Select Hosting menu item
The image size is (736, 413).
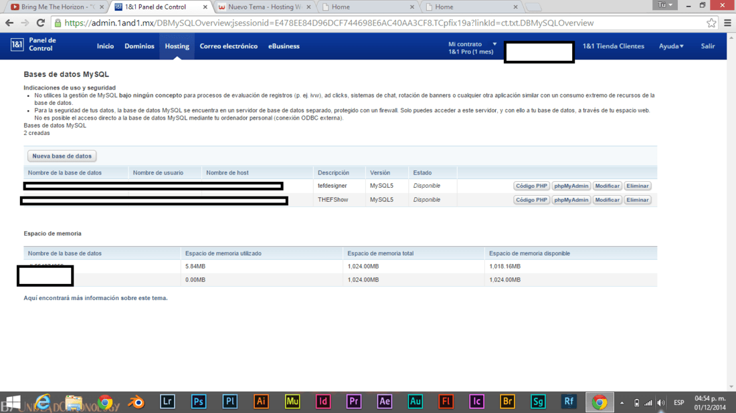pyautogui.click(x=177, y=46)
